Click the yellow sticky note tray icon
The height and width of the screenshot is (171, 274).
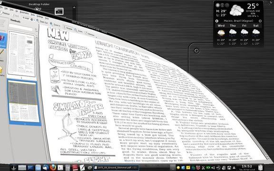[x=188, y=168]
